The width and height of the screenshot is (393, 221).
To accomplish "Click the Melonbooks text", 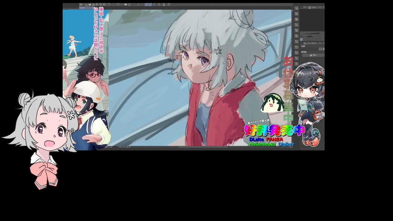I will tap(262, 144).
